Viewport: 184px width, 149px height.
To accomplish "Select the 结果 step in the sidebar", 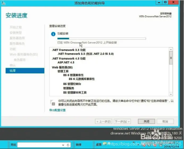I will (25, 71).
